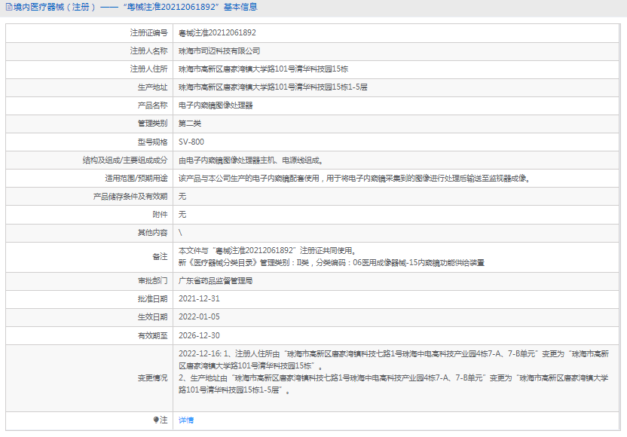Click the 结构及组成 value text
This screenshot has height=437, width=627.
251,160
